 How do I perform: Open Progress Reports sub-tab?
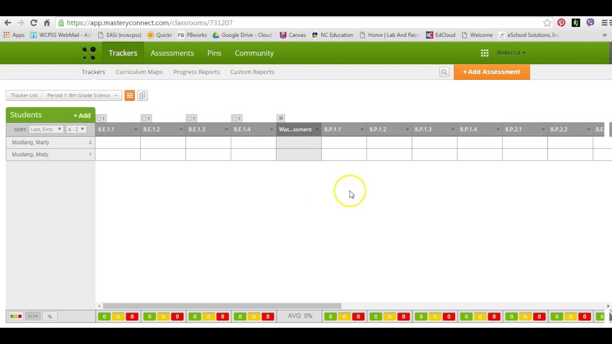click(x=197, y=72)
